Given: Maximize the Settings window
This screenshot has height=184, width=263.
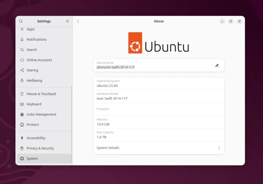Looking at the screenshot, I should pyautogui.click(x=231, y=21).
